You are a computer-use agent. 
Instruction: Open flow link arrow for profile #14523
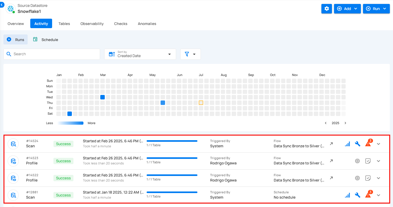click(x=331, y=161)
